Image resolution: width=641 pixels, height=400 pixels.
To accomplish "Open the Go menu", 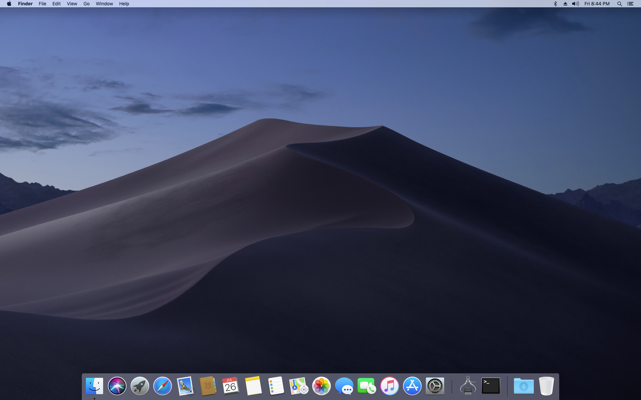I will coord(86,4).
